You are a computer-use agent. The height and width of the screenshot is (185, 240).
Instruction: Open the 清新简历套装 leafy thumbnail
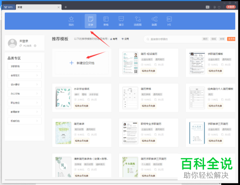tap(63, 167)
